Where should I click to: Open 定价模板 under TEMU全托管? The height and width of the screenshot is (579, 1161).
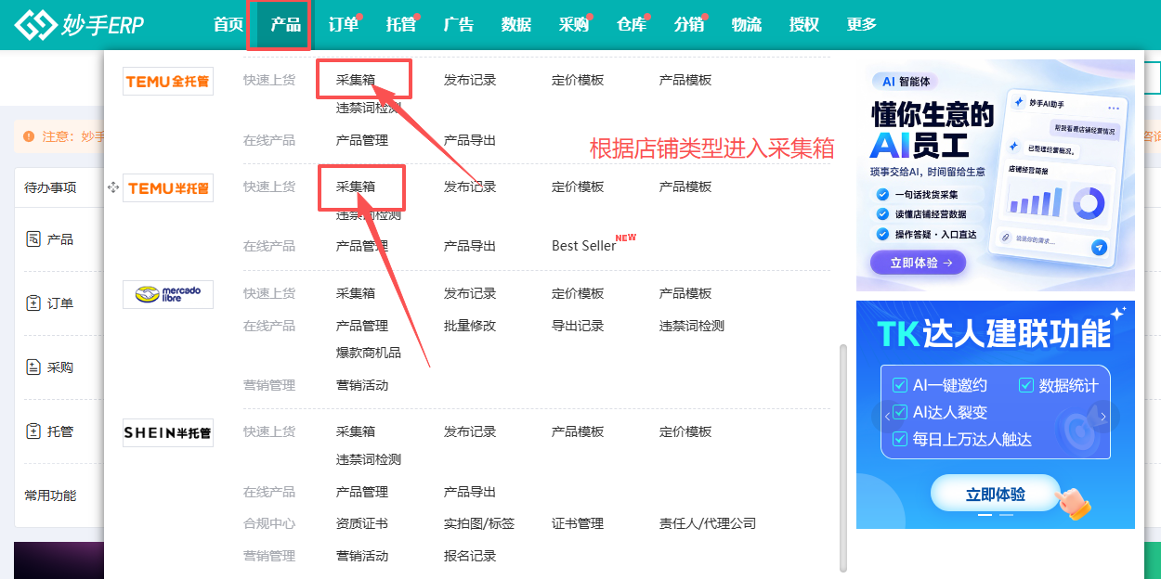578,80
